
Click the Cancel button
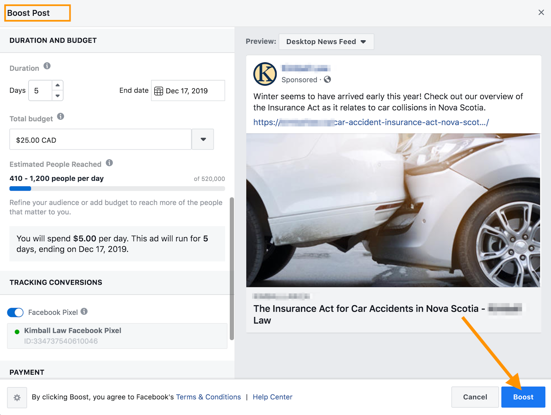pyautogui.click(x=475, y=397)
